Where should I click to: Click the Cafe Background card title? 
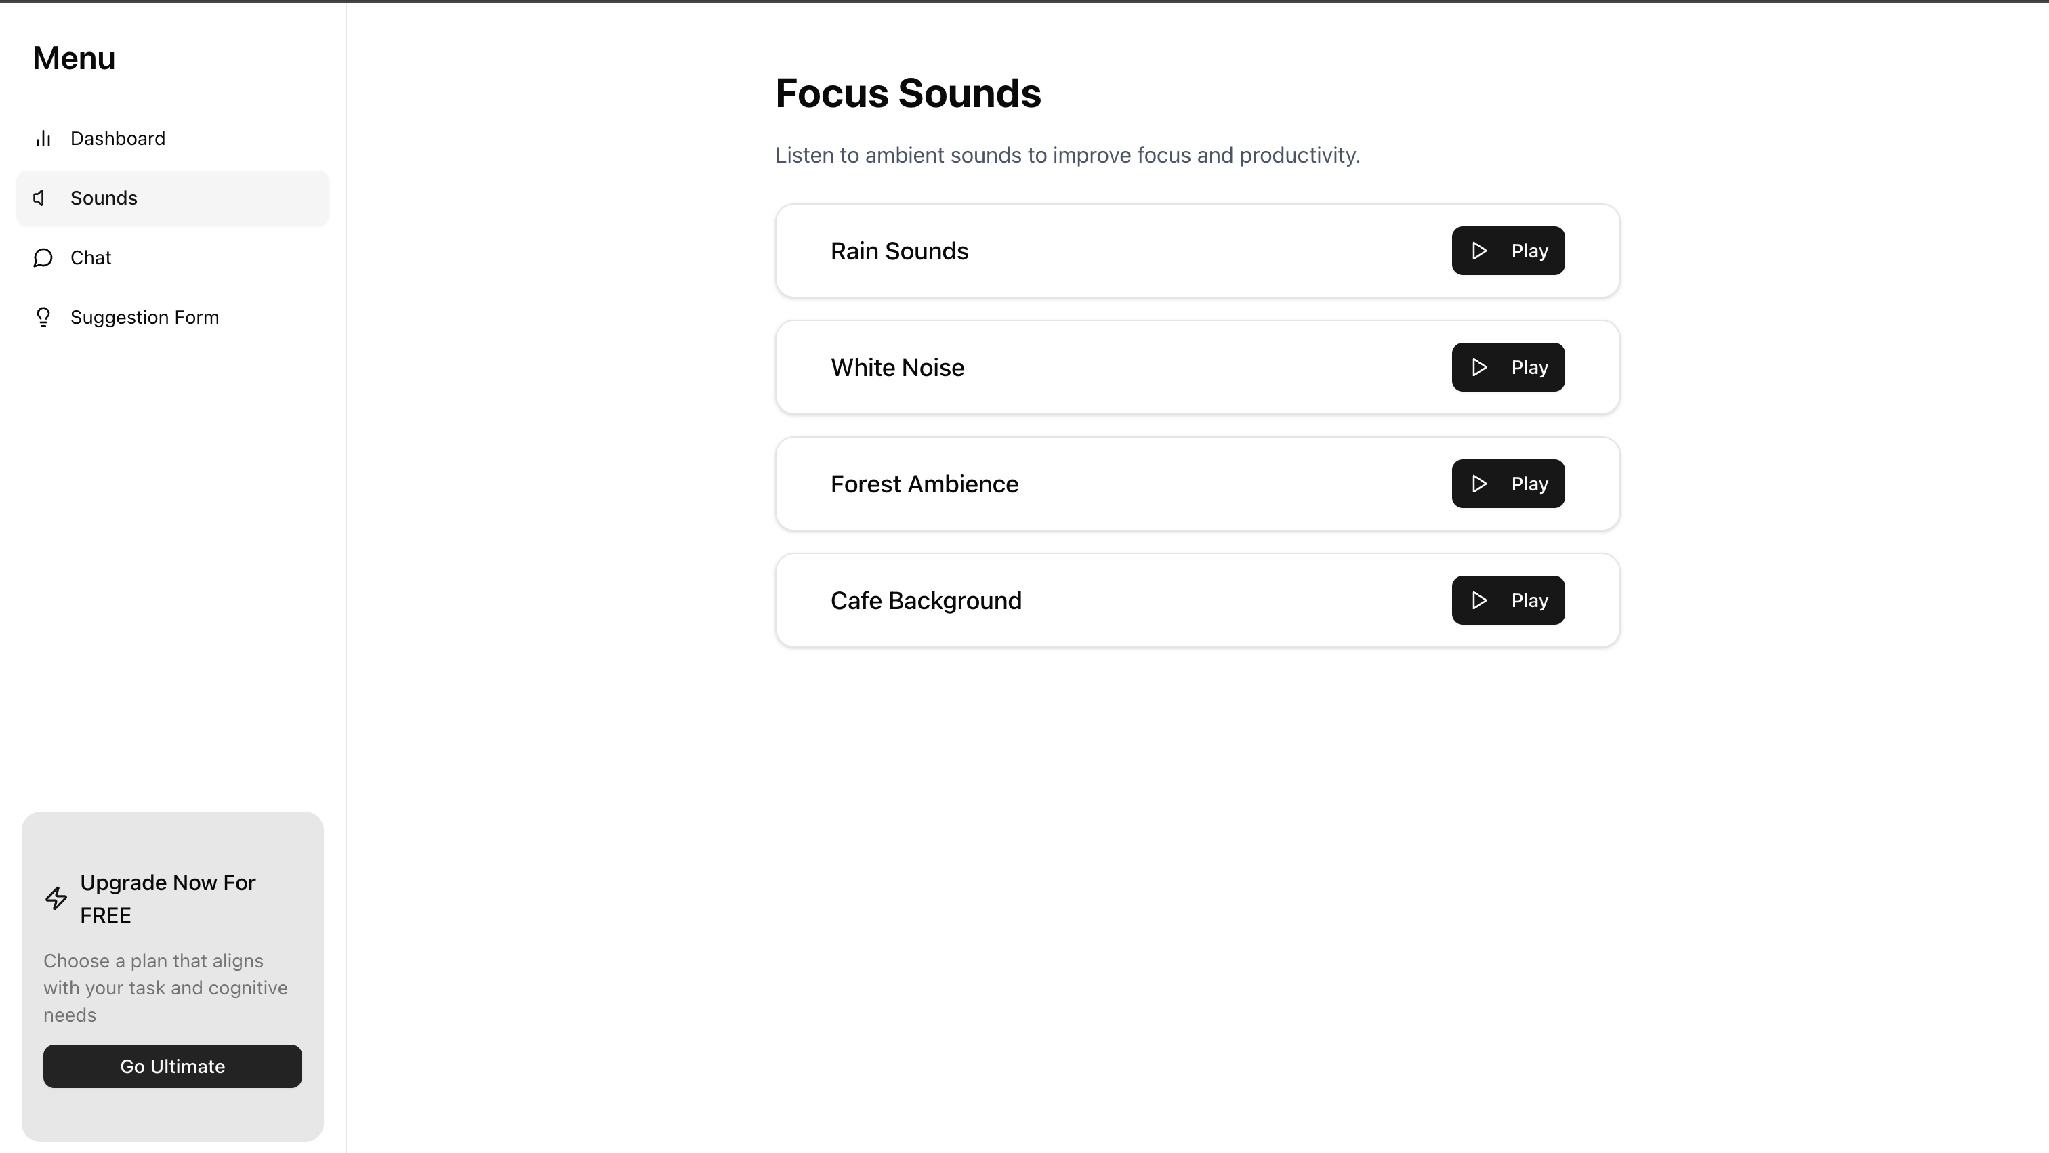(x=926, y=600)
